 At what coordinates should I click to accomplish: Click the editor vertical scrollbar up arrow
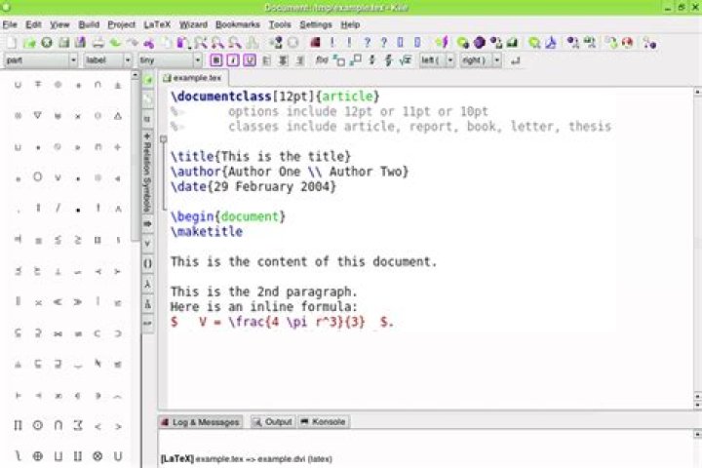697,92
